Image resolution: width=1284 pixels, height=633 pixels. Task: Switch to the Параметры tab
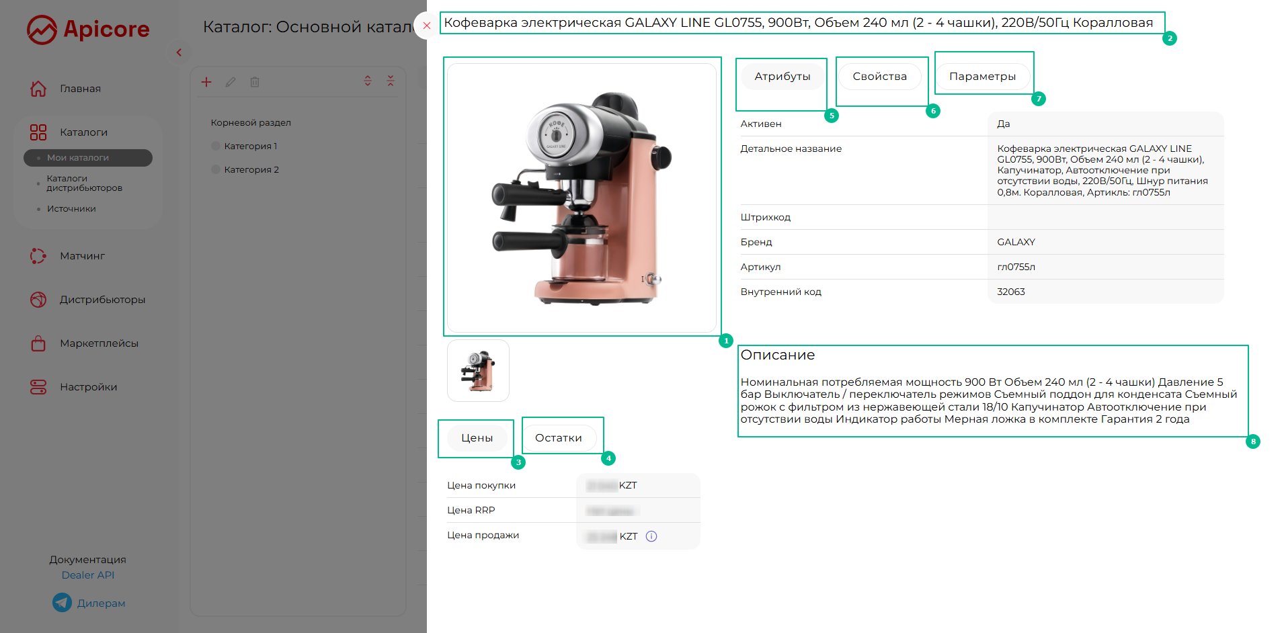click(x=983, y=77)
